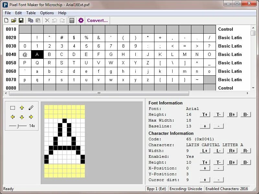Save the current font
This screenshot has width=259, height=194.
(x=21, y=20)
